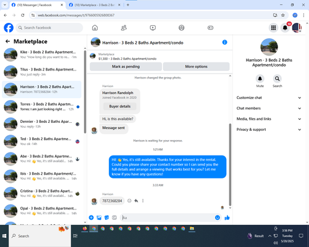
Task: Open the Windows notification center icon
Action: point(301,236)
